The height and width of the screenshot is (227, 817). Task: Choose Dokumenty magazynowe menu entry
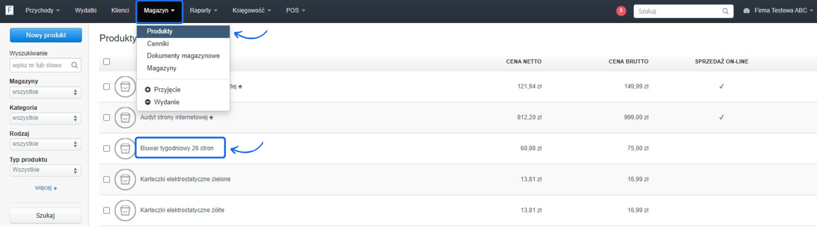tap(183, 56)
